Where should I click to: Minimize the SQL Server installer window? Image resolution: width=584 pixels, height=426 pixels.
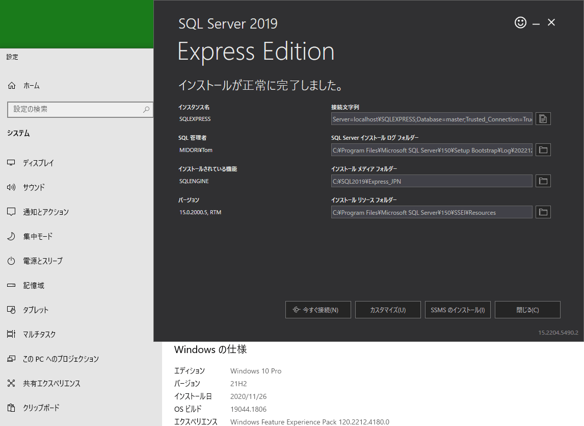click(536, 23)
